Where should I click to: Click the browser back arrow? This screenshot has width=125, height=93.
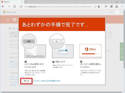pyautogui.click(x=3, y=6)
